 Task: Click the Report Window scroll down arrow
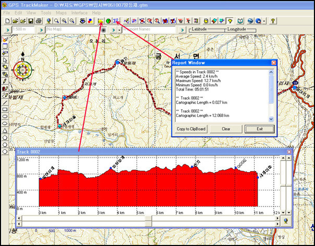[x=271, y=119]
